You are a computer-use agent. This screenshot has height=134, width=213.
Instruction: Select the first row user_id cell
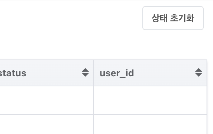coord(150,100)
